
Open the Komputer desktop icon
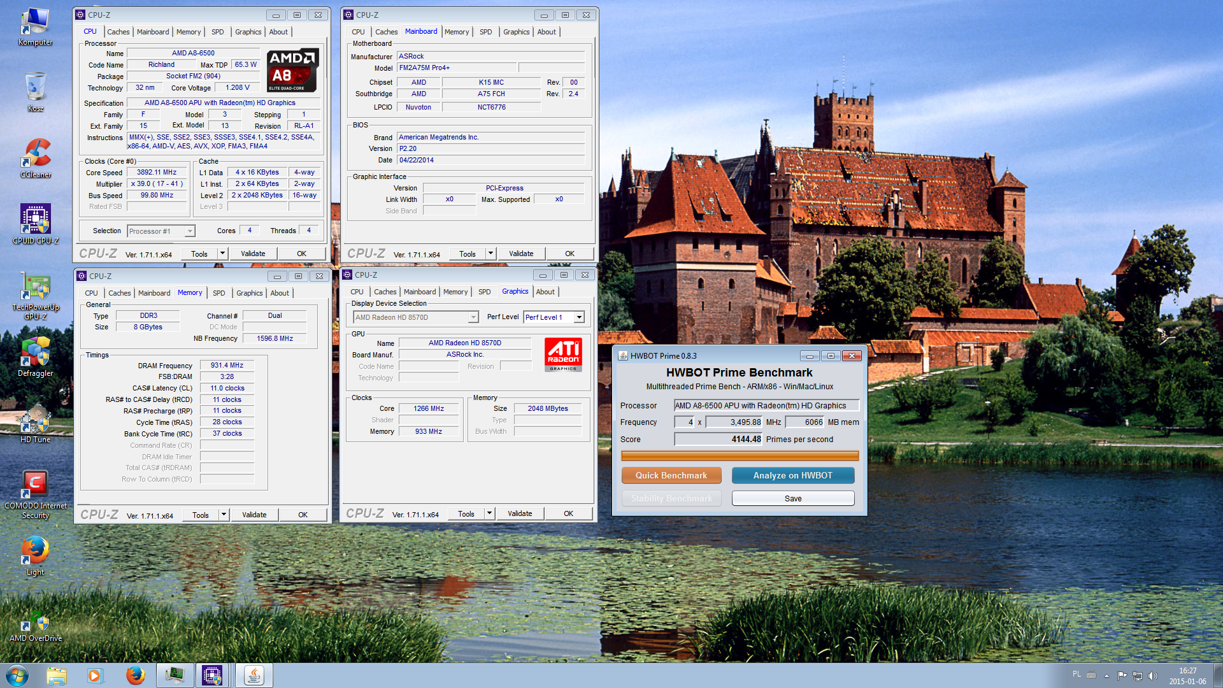pos(35,27)
